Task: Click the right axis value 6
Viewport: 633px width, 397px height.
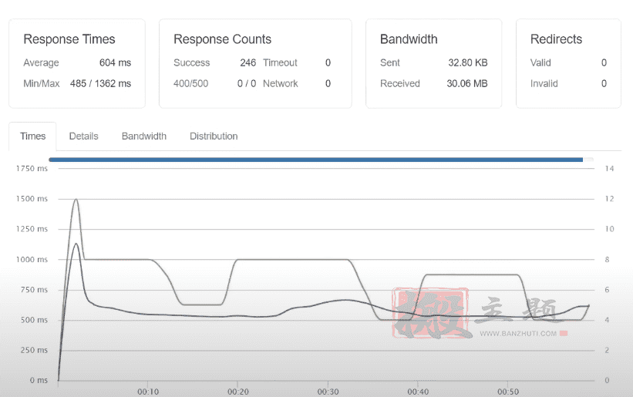Action: (607, 290)
